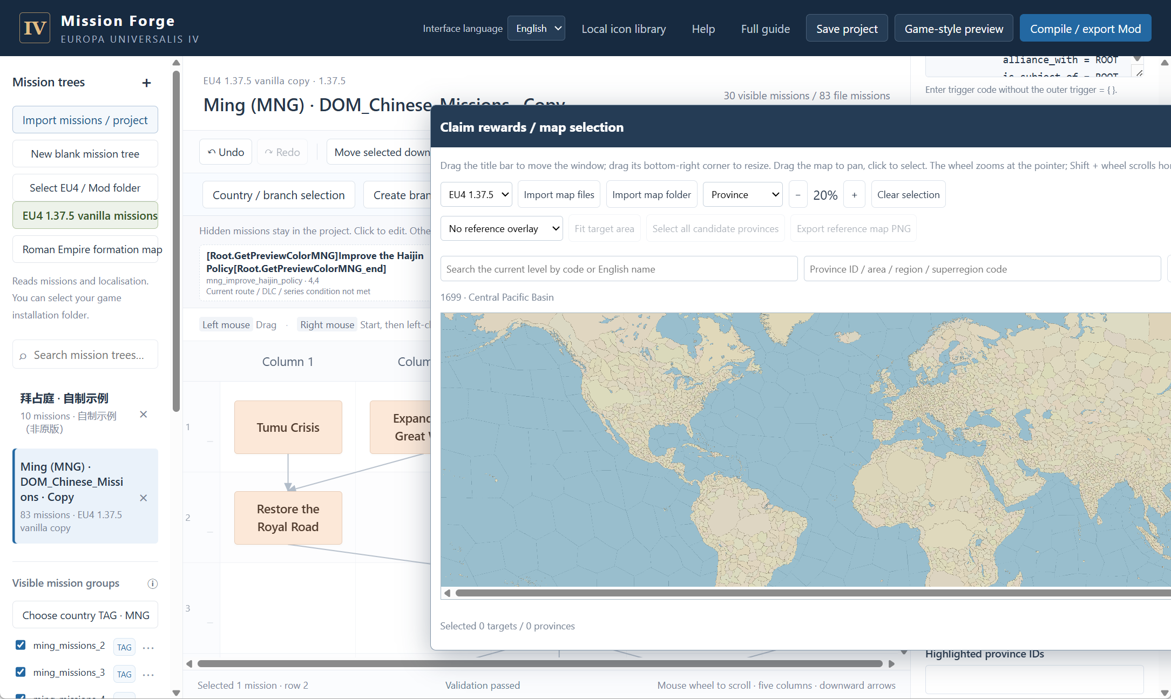Screen dimensions: 1171x699
Task: Open Country / branch selection
Action: pyautogui.click(x=279, y=195)
